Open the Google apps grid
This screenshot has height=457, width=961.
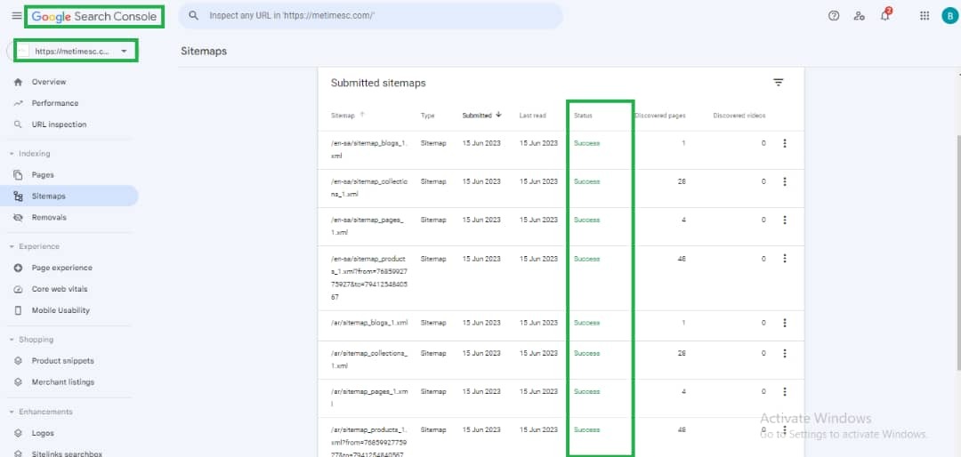925,16
